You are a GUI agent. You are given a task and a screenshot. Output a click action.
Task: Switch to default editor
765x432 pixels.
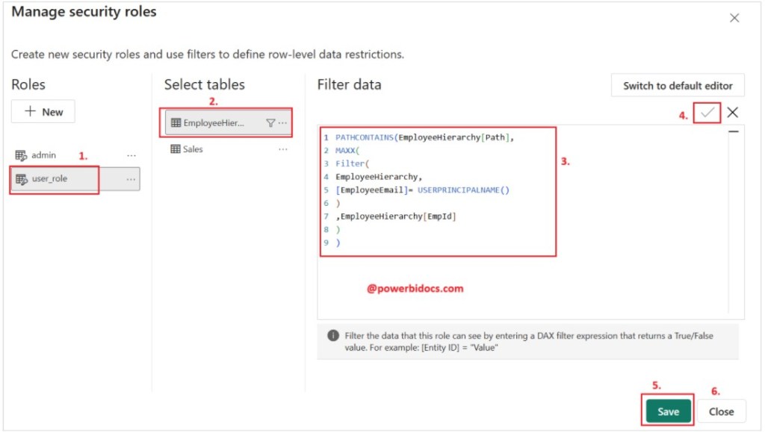[677, 85]
